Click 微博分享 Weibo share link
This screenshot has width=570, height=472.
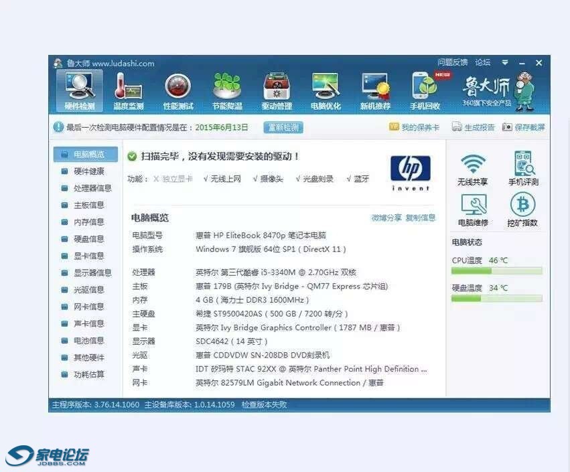(x=386, y=218)
